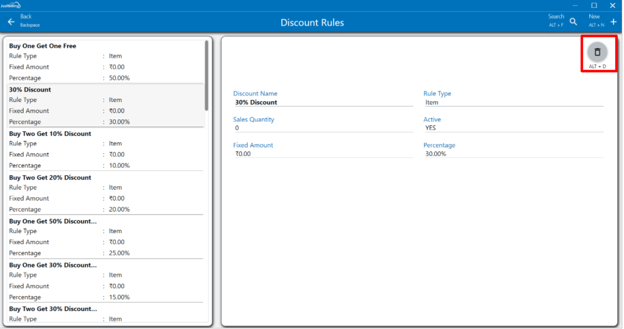The width and height of the screenshot is (624, 329).
Task: Change the Active YES field
Action: pos(513,128)
